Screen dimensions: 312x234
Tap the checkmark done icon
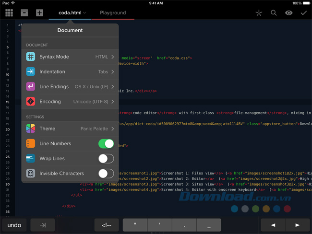(303, 13)
